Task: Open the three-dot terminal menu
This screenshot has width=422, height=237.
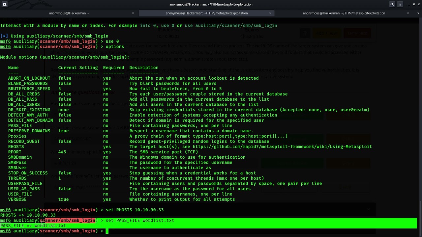Action: pos(400,4)
